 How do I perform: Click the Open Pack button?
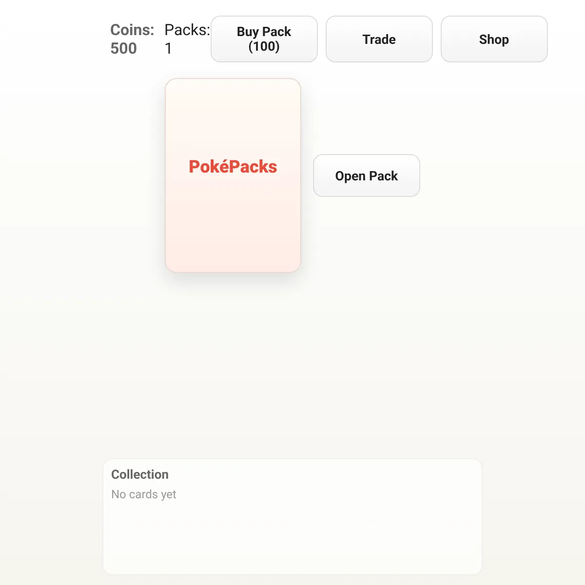pos(367,175)
